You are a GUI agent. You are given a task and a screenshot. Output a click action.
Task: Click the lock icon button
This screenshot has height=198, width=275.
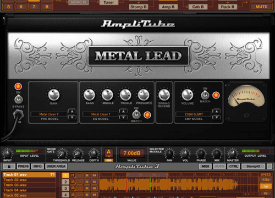point(9,166)
